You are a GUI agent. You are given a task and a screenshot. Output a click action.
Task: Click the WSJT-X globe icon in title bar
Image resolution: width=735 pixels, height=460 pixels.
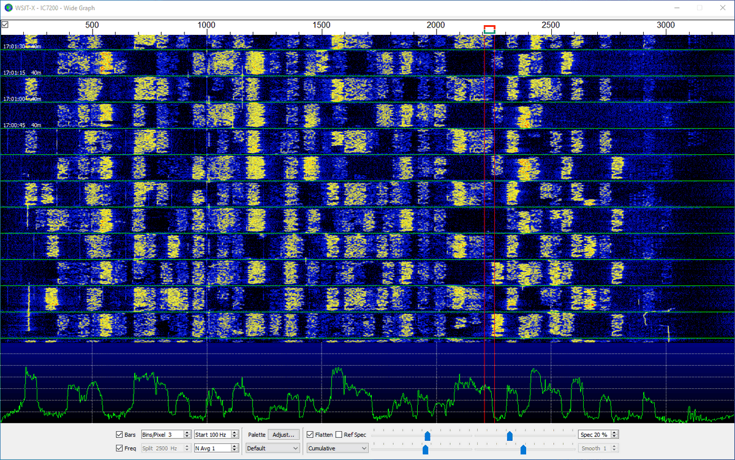[x=8, y=8]
